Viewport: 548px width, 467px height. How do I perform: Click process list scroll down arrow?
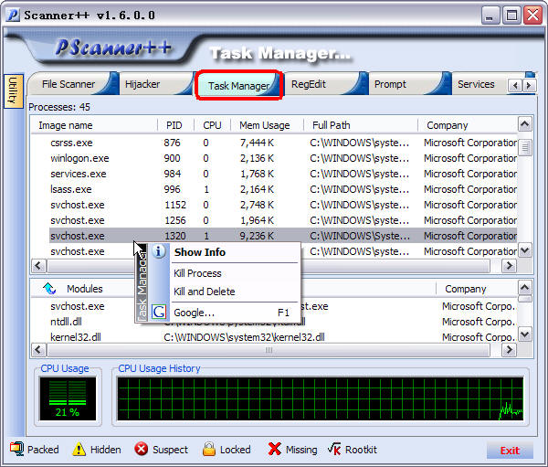coord(525,250)
